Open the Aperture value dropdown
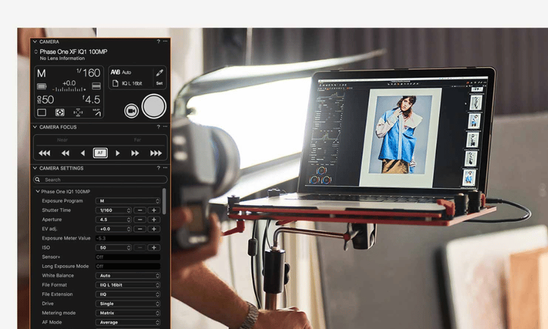Image resolution: width=548 pixels, height=329 pixels. (113, 219)
